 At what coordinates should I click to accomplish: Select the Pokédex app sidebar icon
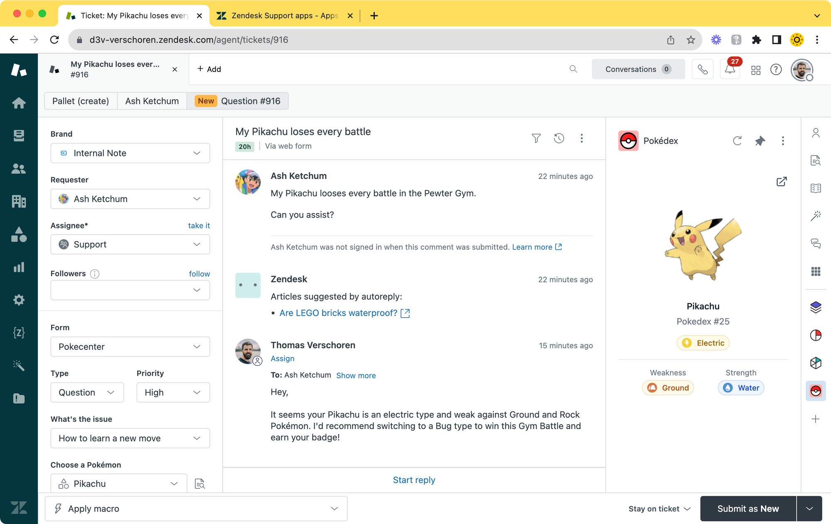point(816,391)
